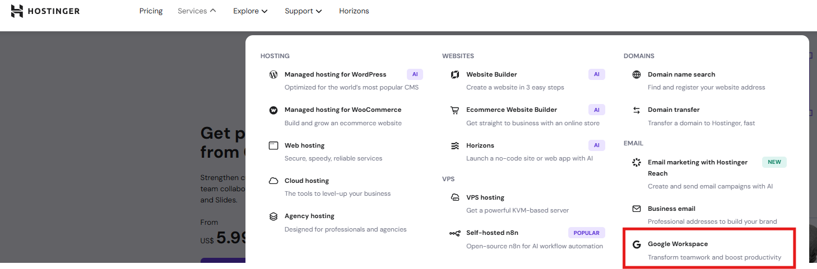
Task: Select the Agency hosting menu entry
Action: click(x=309, y=216)
